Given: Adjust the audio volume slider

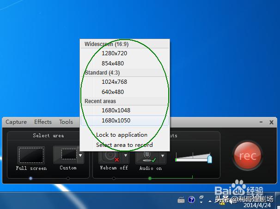Looking at the screenshot, I should click(209, 159).
